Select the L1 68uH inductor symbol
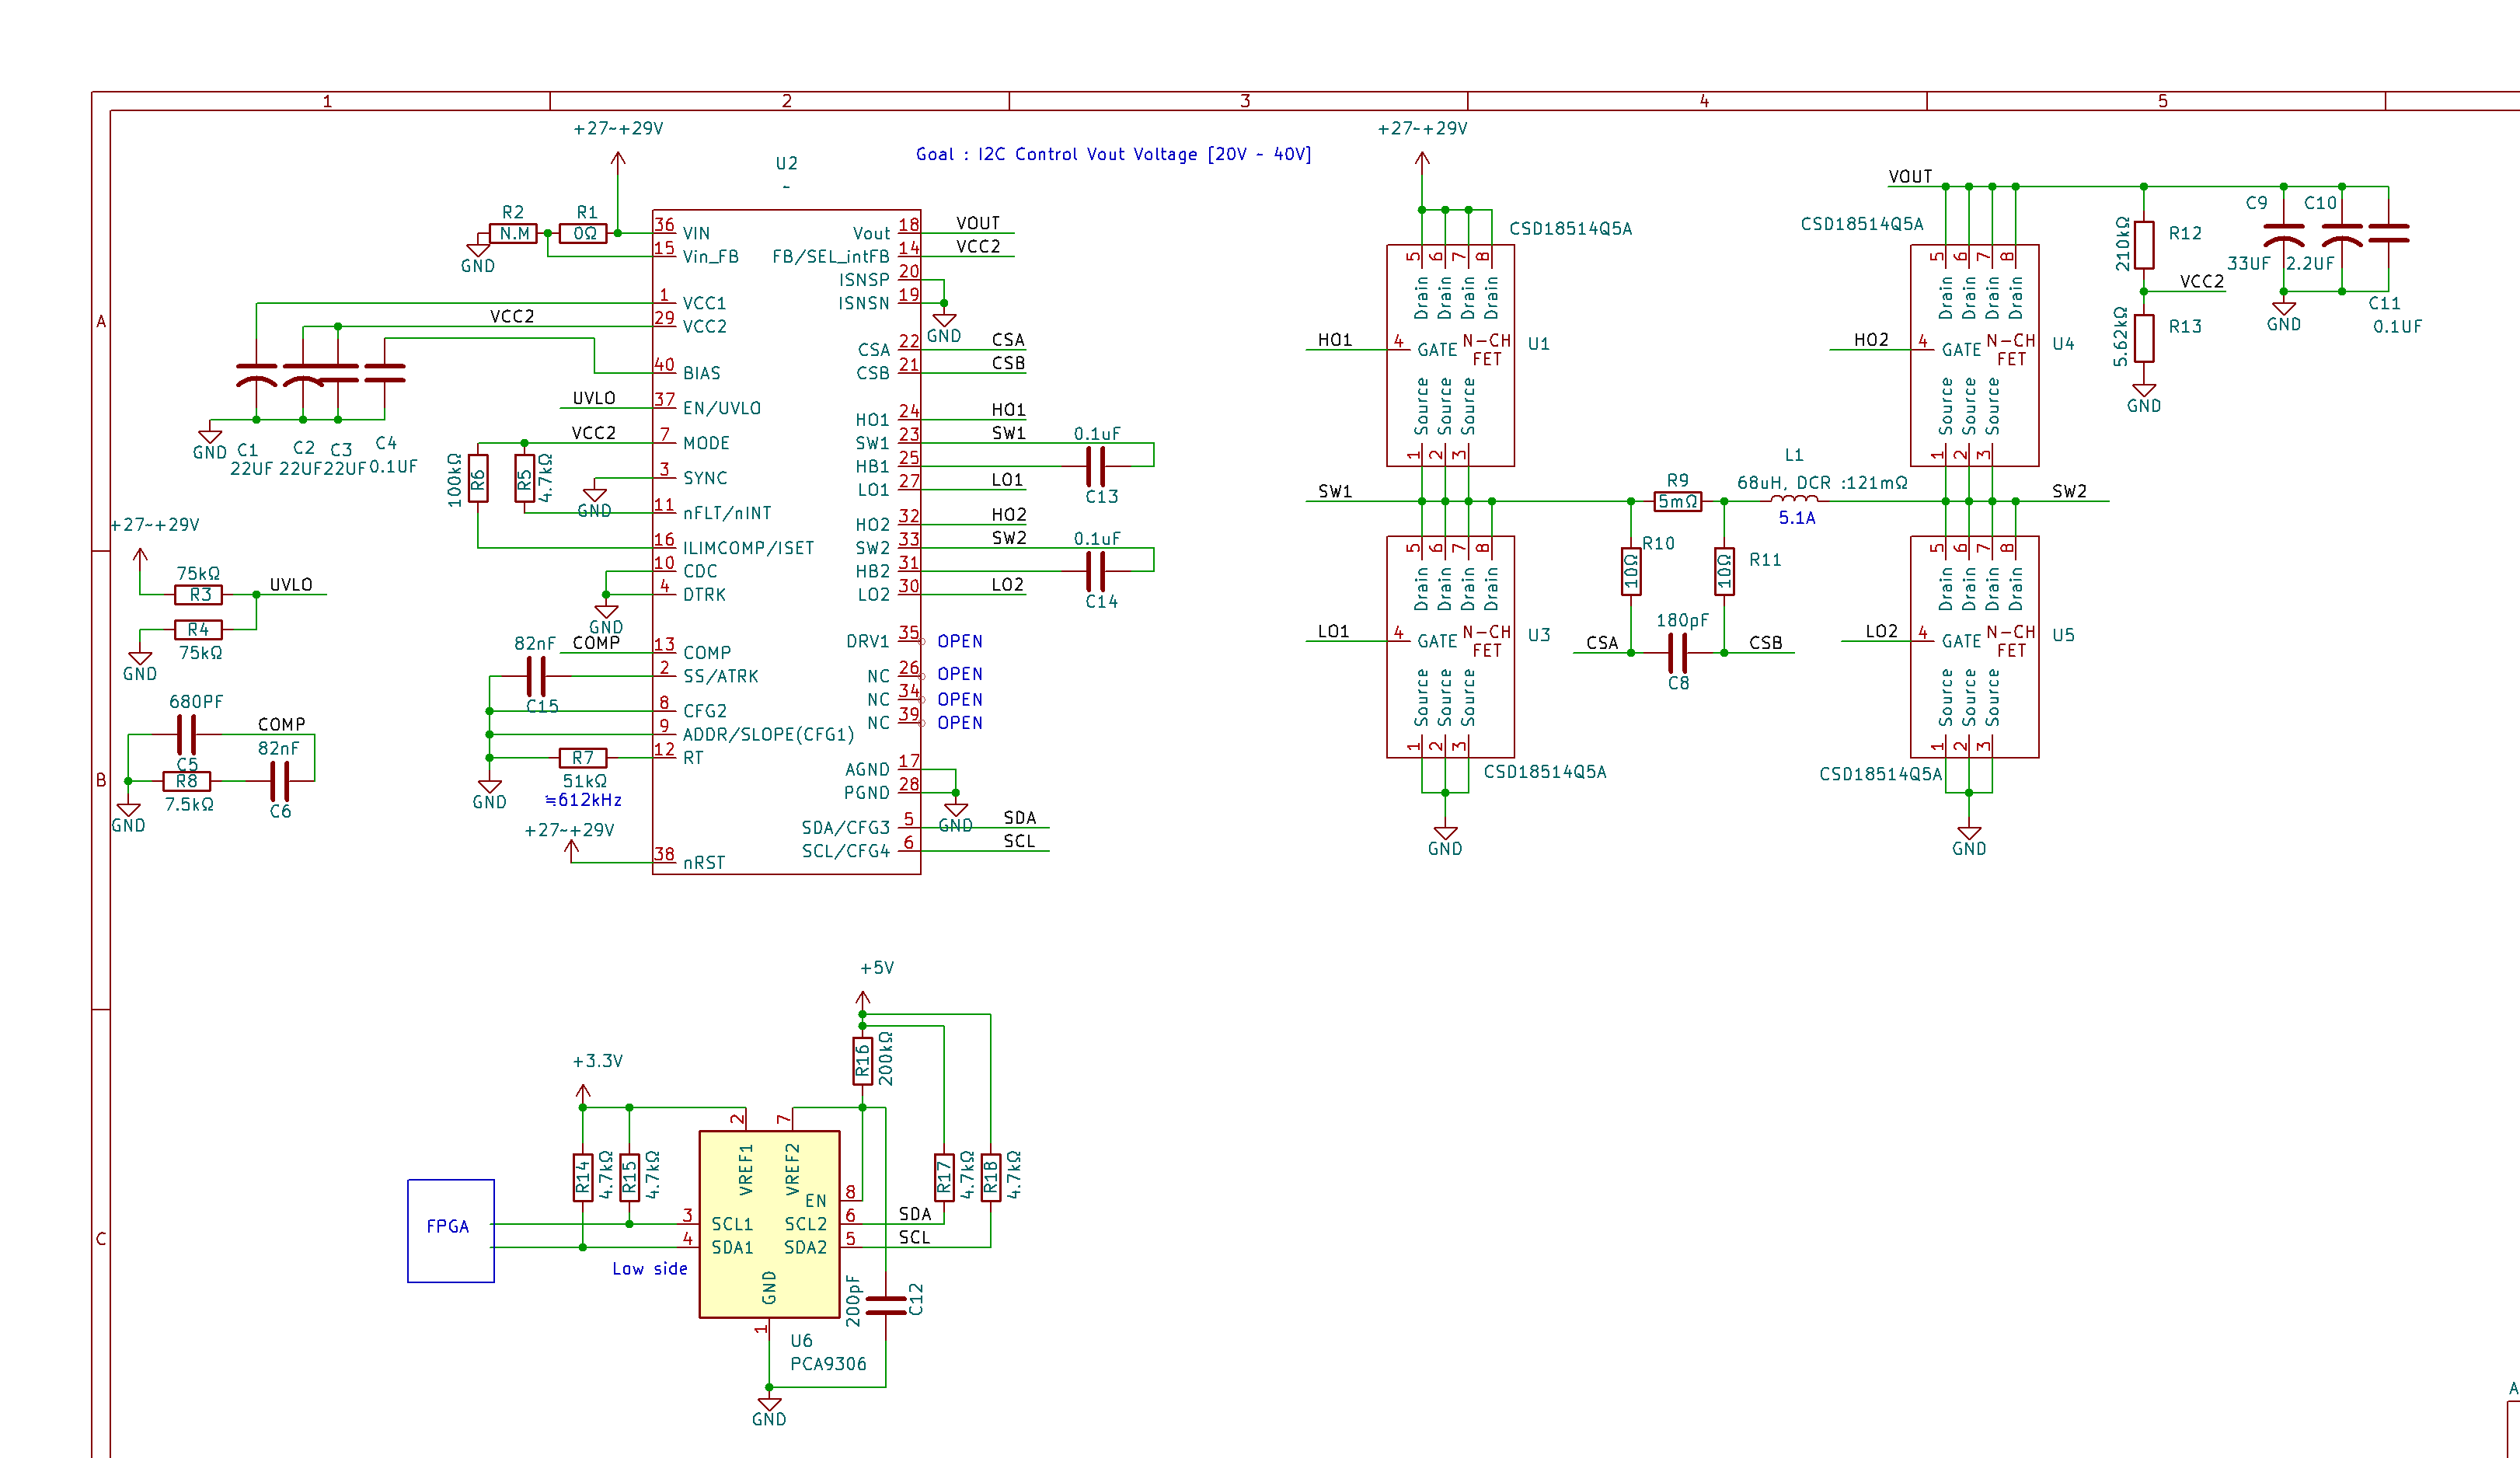This screenshot has height=1458, width=2520. 1794,498
